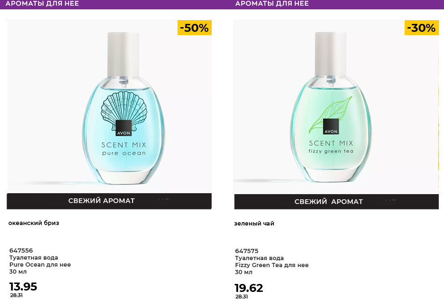The width and height of the screenshot is (444, 305).
Task: Click the -50% discount badge
Action: (x=194, y=28)
